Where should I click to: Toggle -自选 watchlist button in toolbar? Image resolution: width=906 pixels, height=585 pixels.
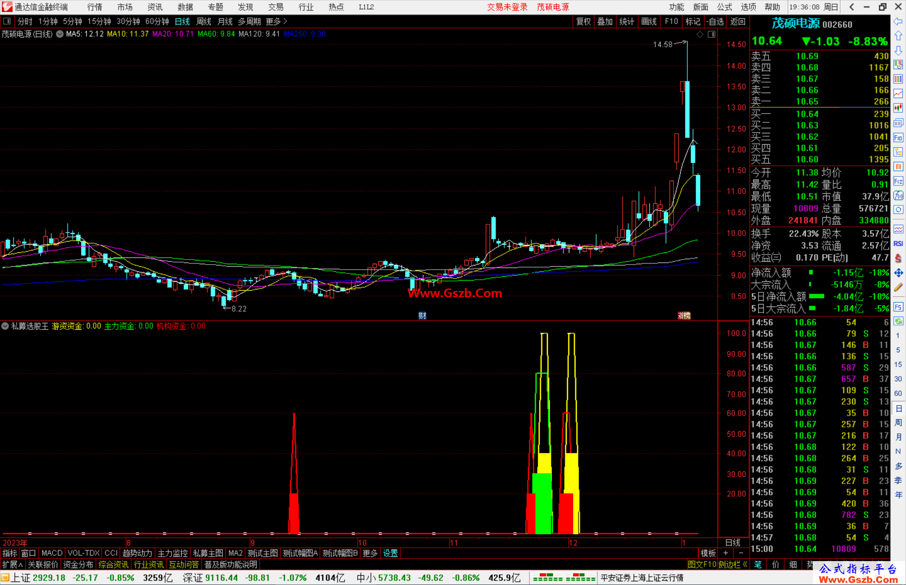(x=715, y=21)
